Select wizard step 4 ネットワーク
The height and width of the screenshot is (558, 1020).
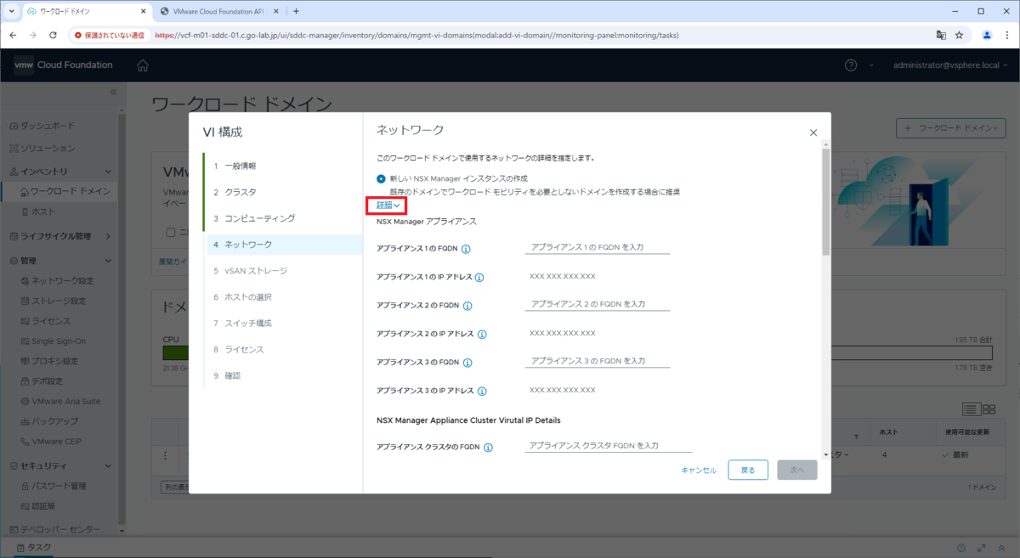[x=285, y=245]
